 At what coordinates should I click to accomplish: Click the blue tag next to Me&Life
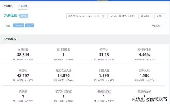coord(30,26)
